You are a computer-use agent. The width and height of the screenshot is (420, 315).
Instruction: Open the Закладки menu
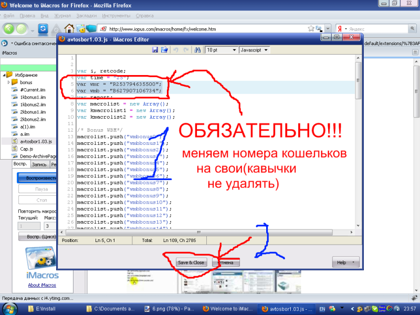coord(87,16)
